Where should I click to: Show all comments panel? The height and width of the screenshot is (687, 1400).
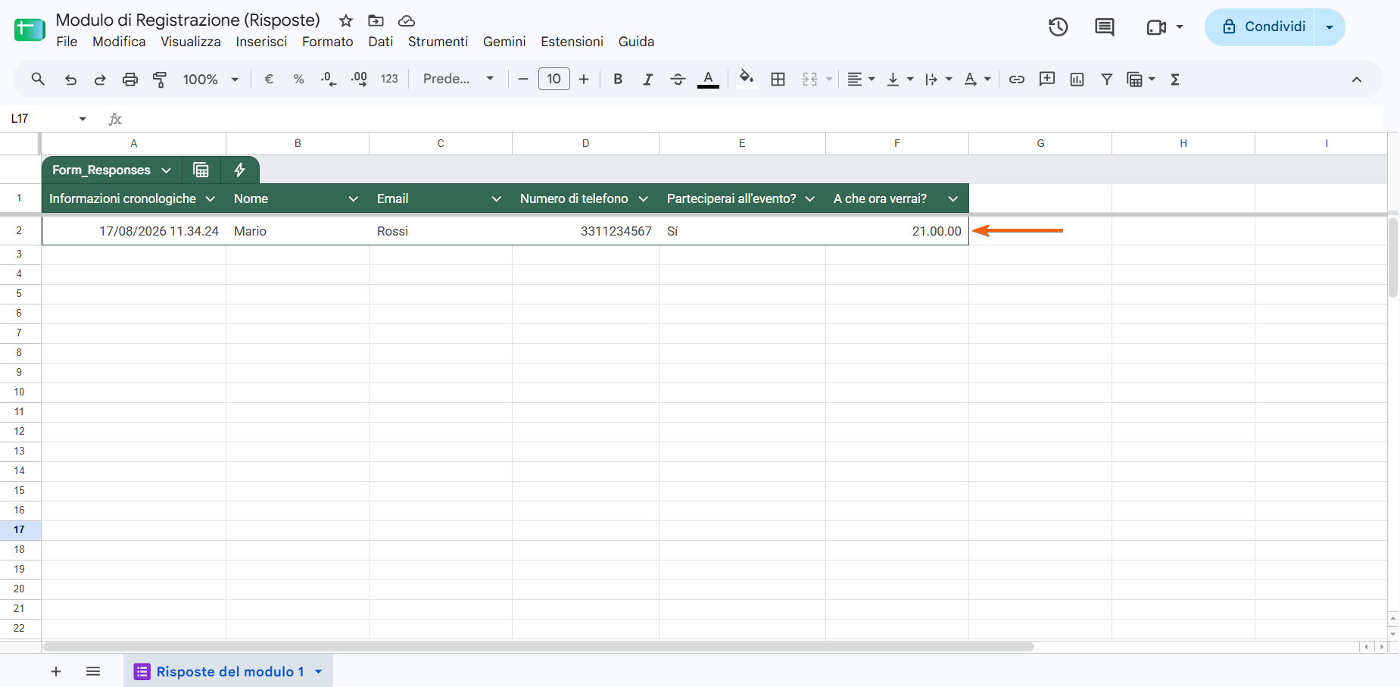point(1105,27)
